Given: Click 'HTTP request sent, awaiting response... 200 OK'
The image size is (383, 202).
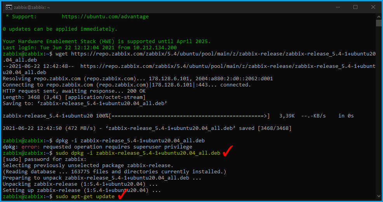Looking at the screenshot, I should tap(74, 91).
